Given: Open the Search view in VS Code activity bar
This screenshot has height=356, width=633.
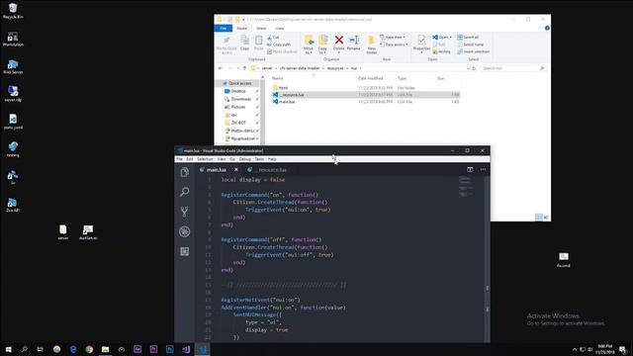Looking at the screenshot, I should click(x=185, y=192).
